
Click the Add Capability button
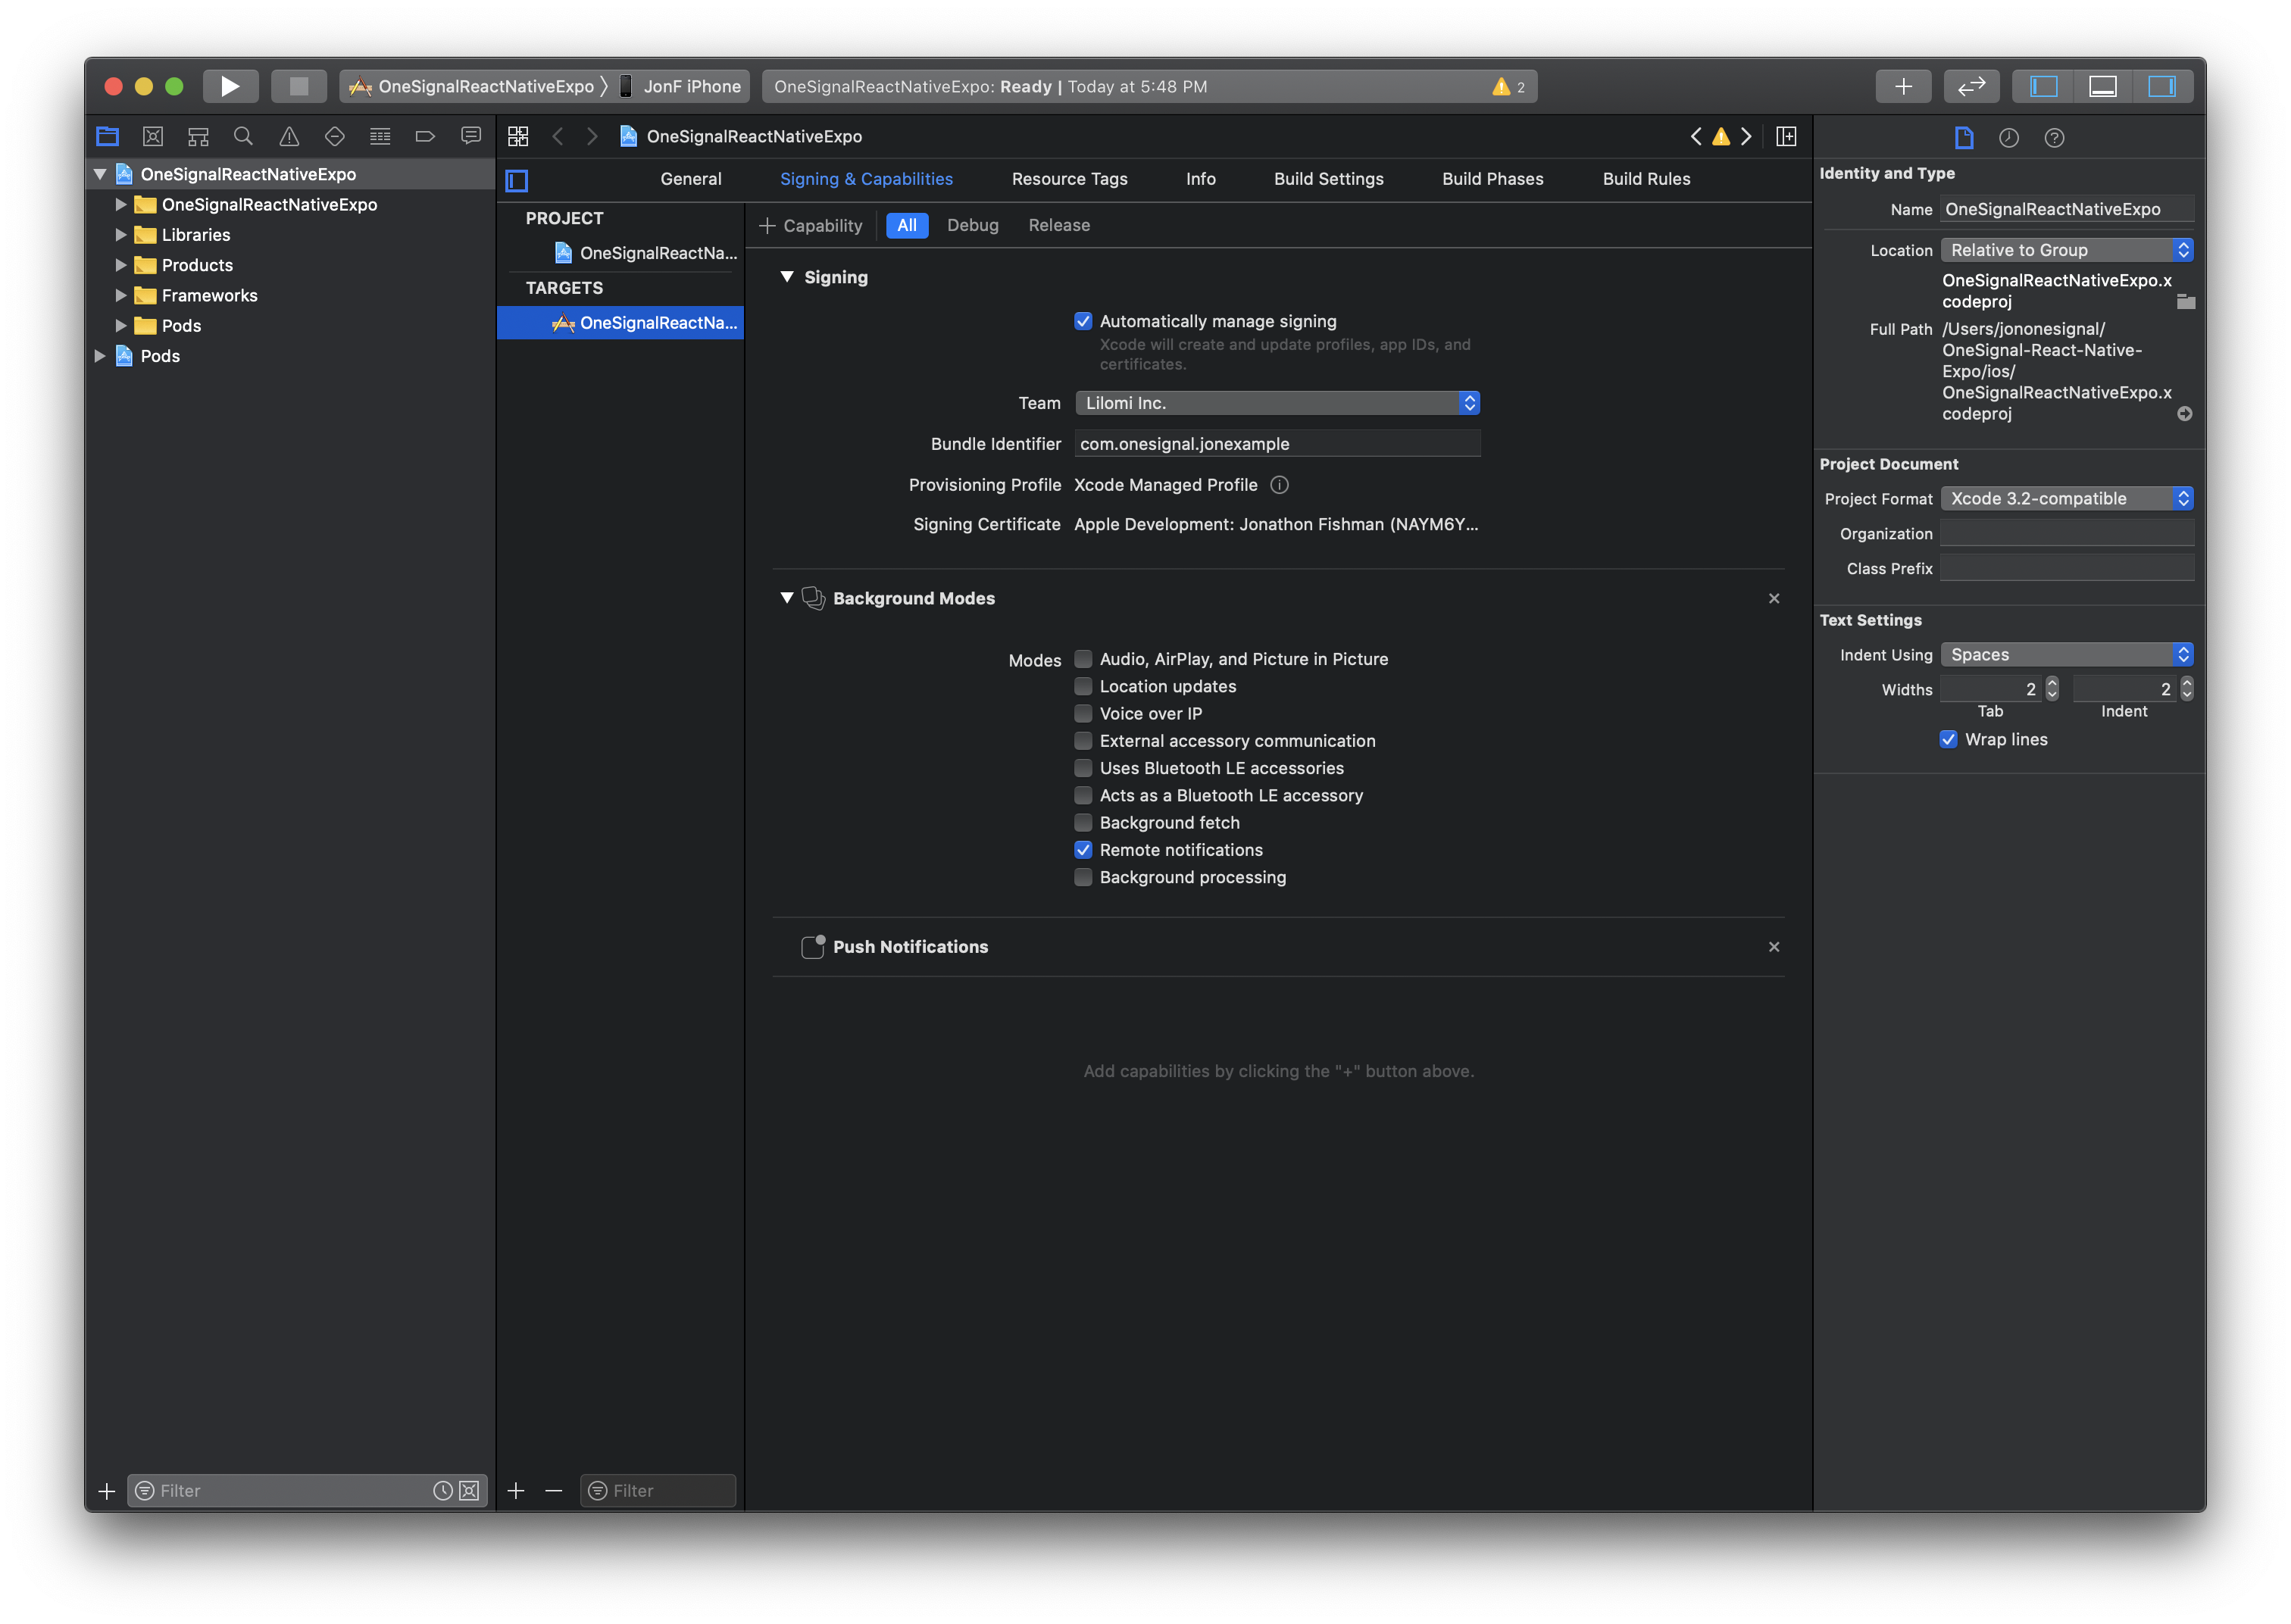pyautogui.click(x=811, y=225)
